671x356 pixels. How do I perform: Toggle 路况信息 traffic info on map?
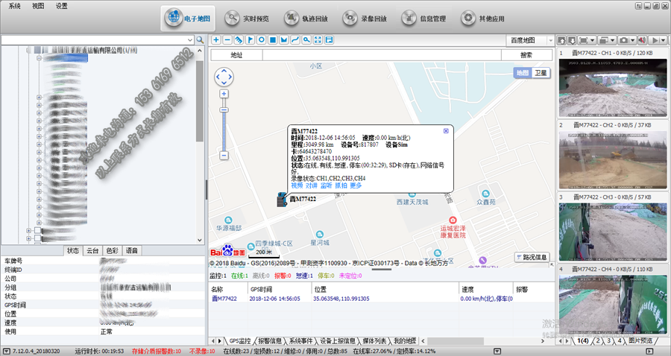tap(532, 257)
